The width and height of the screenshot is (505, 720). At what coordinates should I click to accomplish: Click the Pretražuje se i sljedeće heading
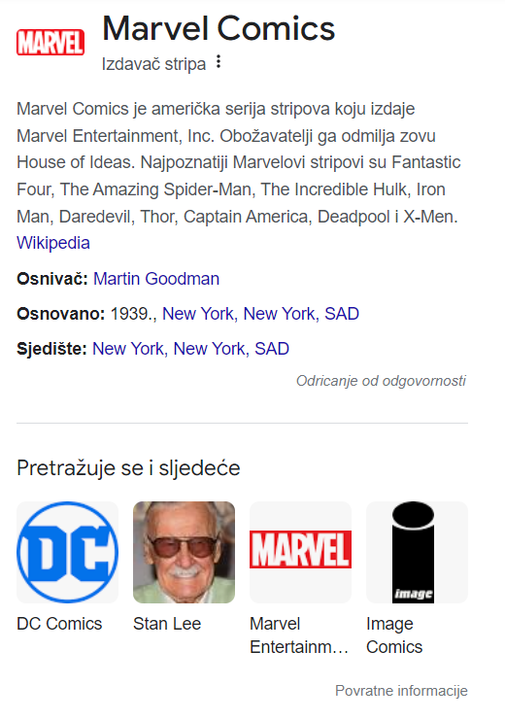pyautogui.click(x=128, y=468)
